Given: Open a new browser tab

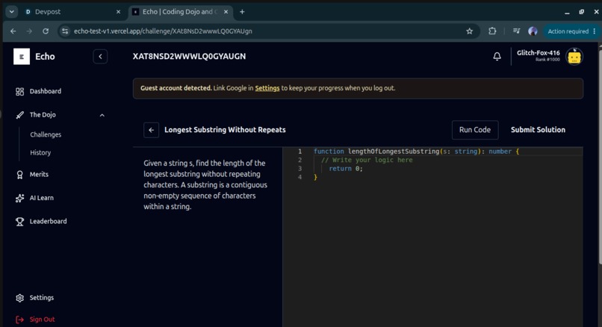Looking at the screenshot, I should (242, 11).
